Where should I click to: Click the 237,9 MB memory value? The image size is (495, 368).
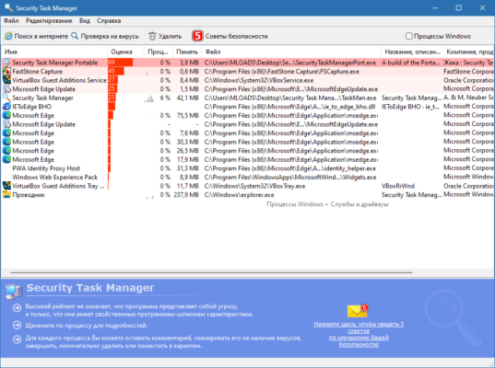[186, 195]
